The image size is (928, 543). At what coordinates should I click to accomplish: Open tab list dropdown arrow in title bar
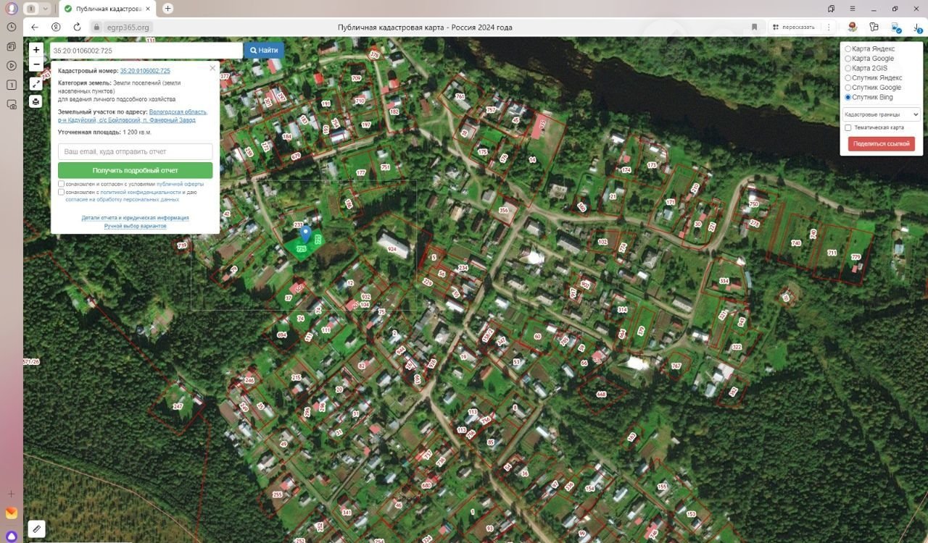pyautogui.click(x=45, y=9)
